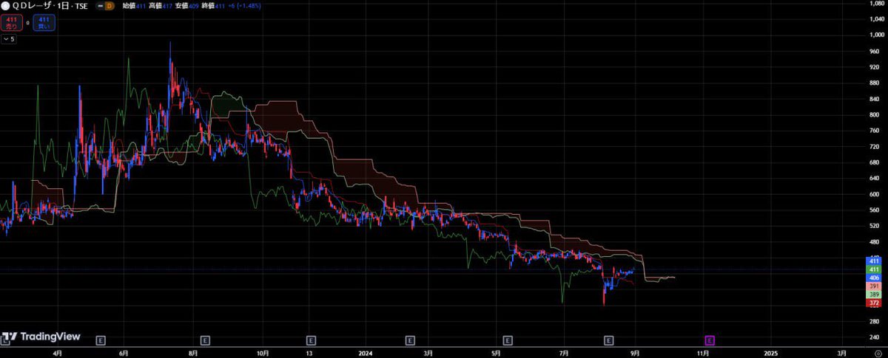Click the 6月 time axis label
The image size is (888, 358).
coord(123,352)
